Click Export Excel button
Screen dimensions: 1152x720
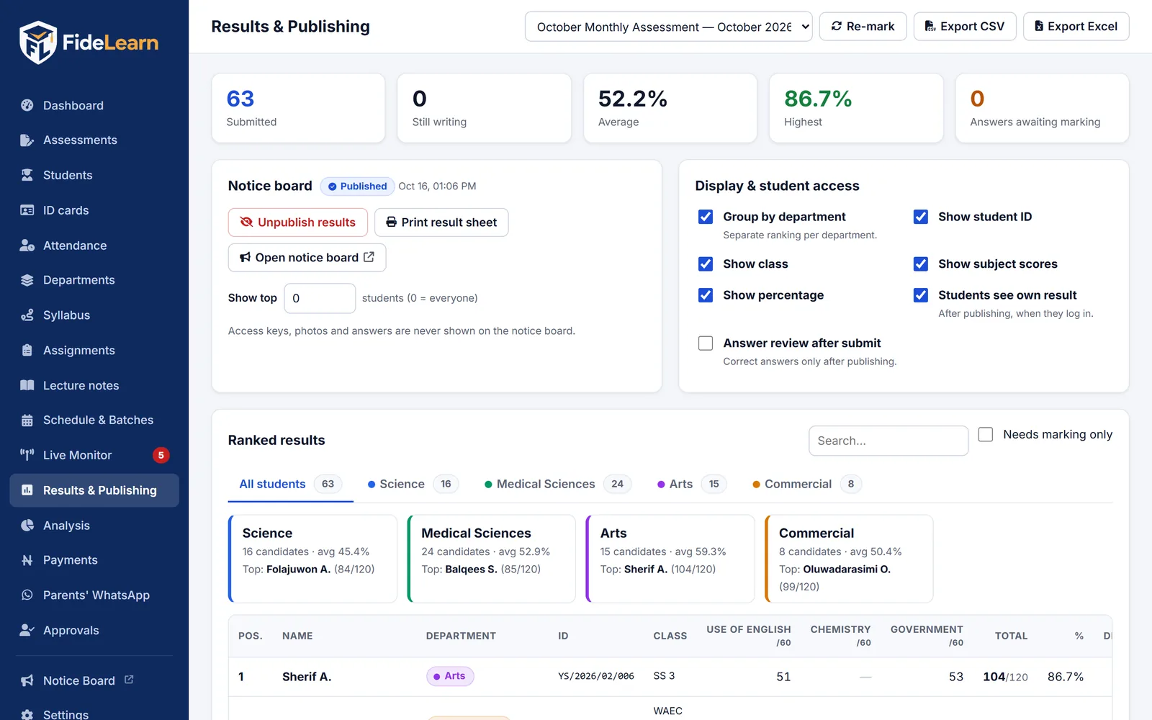pyautogui.click(x=1076, y=27)
